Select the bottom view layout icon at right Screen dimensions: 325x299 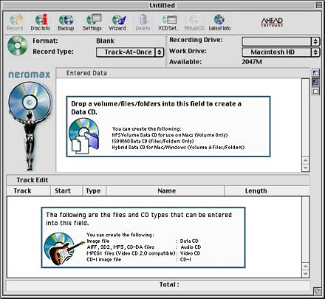(x=315, y=92)
